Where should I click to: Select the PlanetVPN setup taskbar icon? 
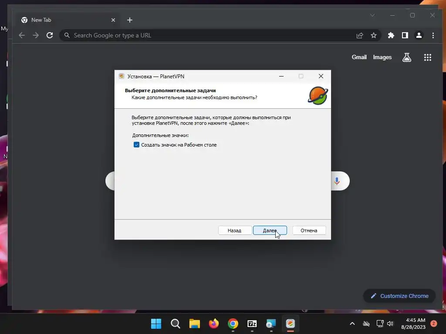(291, 324)
